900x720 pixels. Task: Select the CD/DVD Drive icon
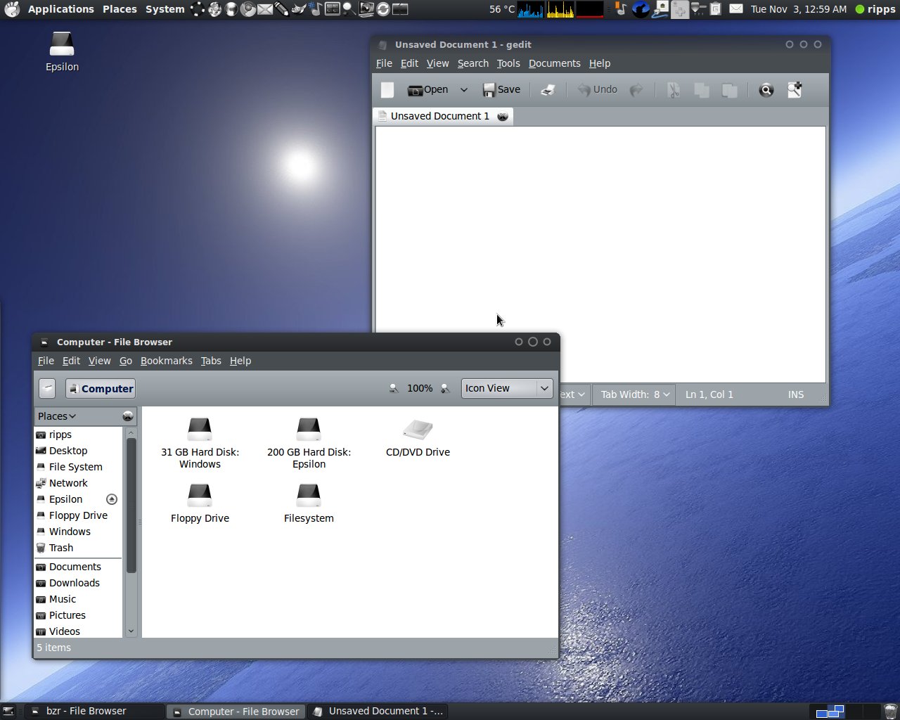click(418, 437)
